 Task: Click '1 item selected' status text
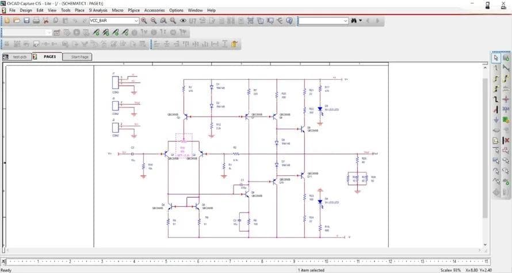coord(311,270)
